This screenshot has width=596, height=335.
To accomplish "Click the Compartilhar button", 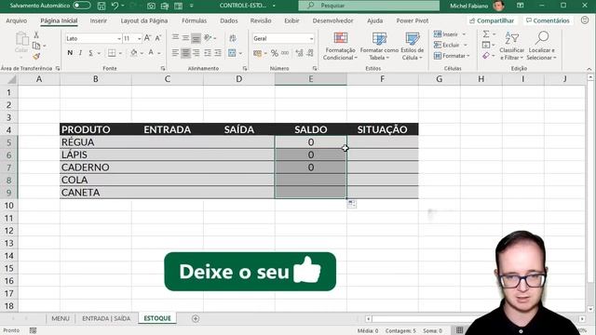I will click(493, 20).
